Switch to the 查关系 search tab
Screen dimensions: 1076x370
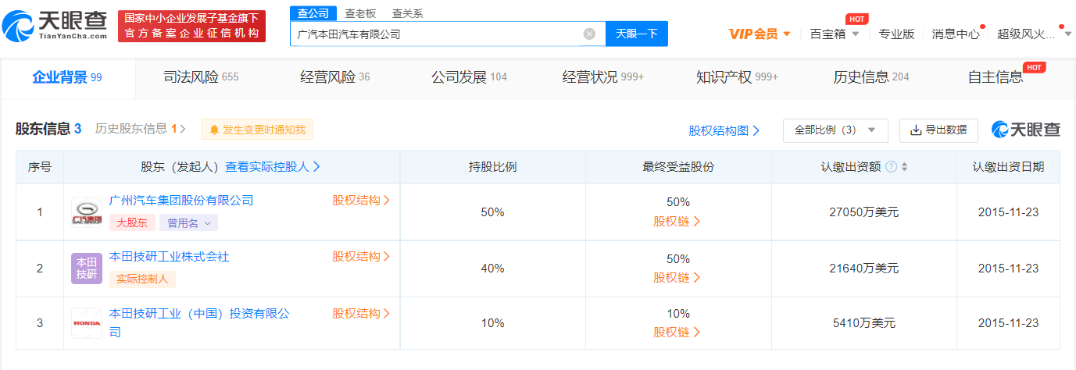coord(407,13)
